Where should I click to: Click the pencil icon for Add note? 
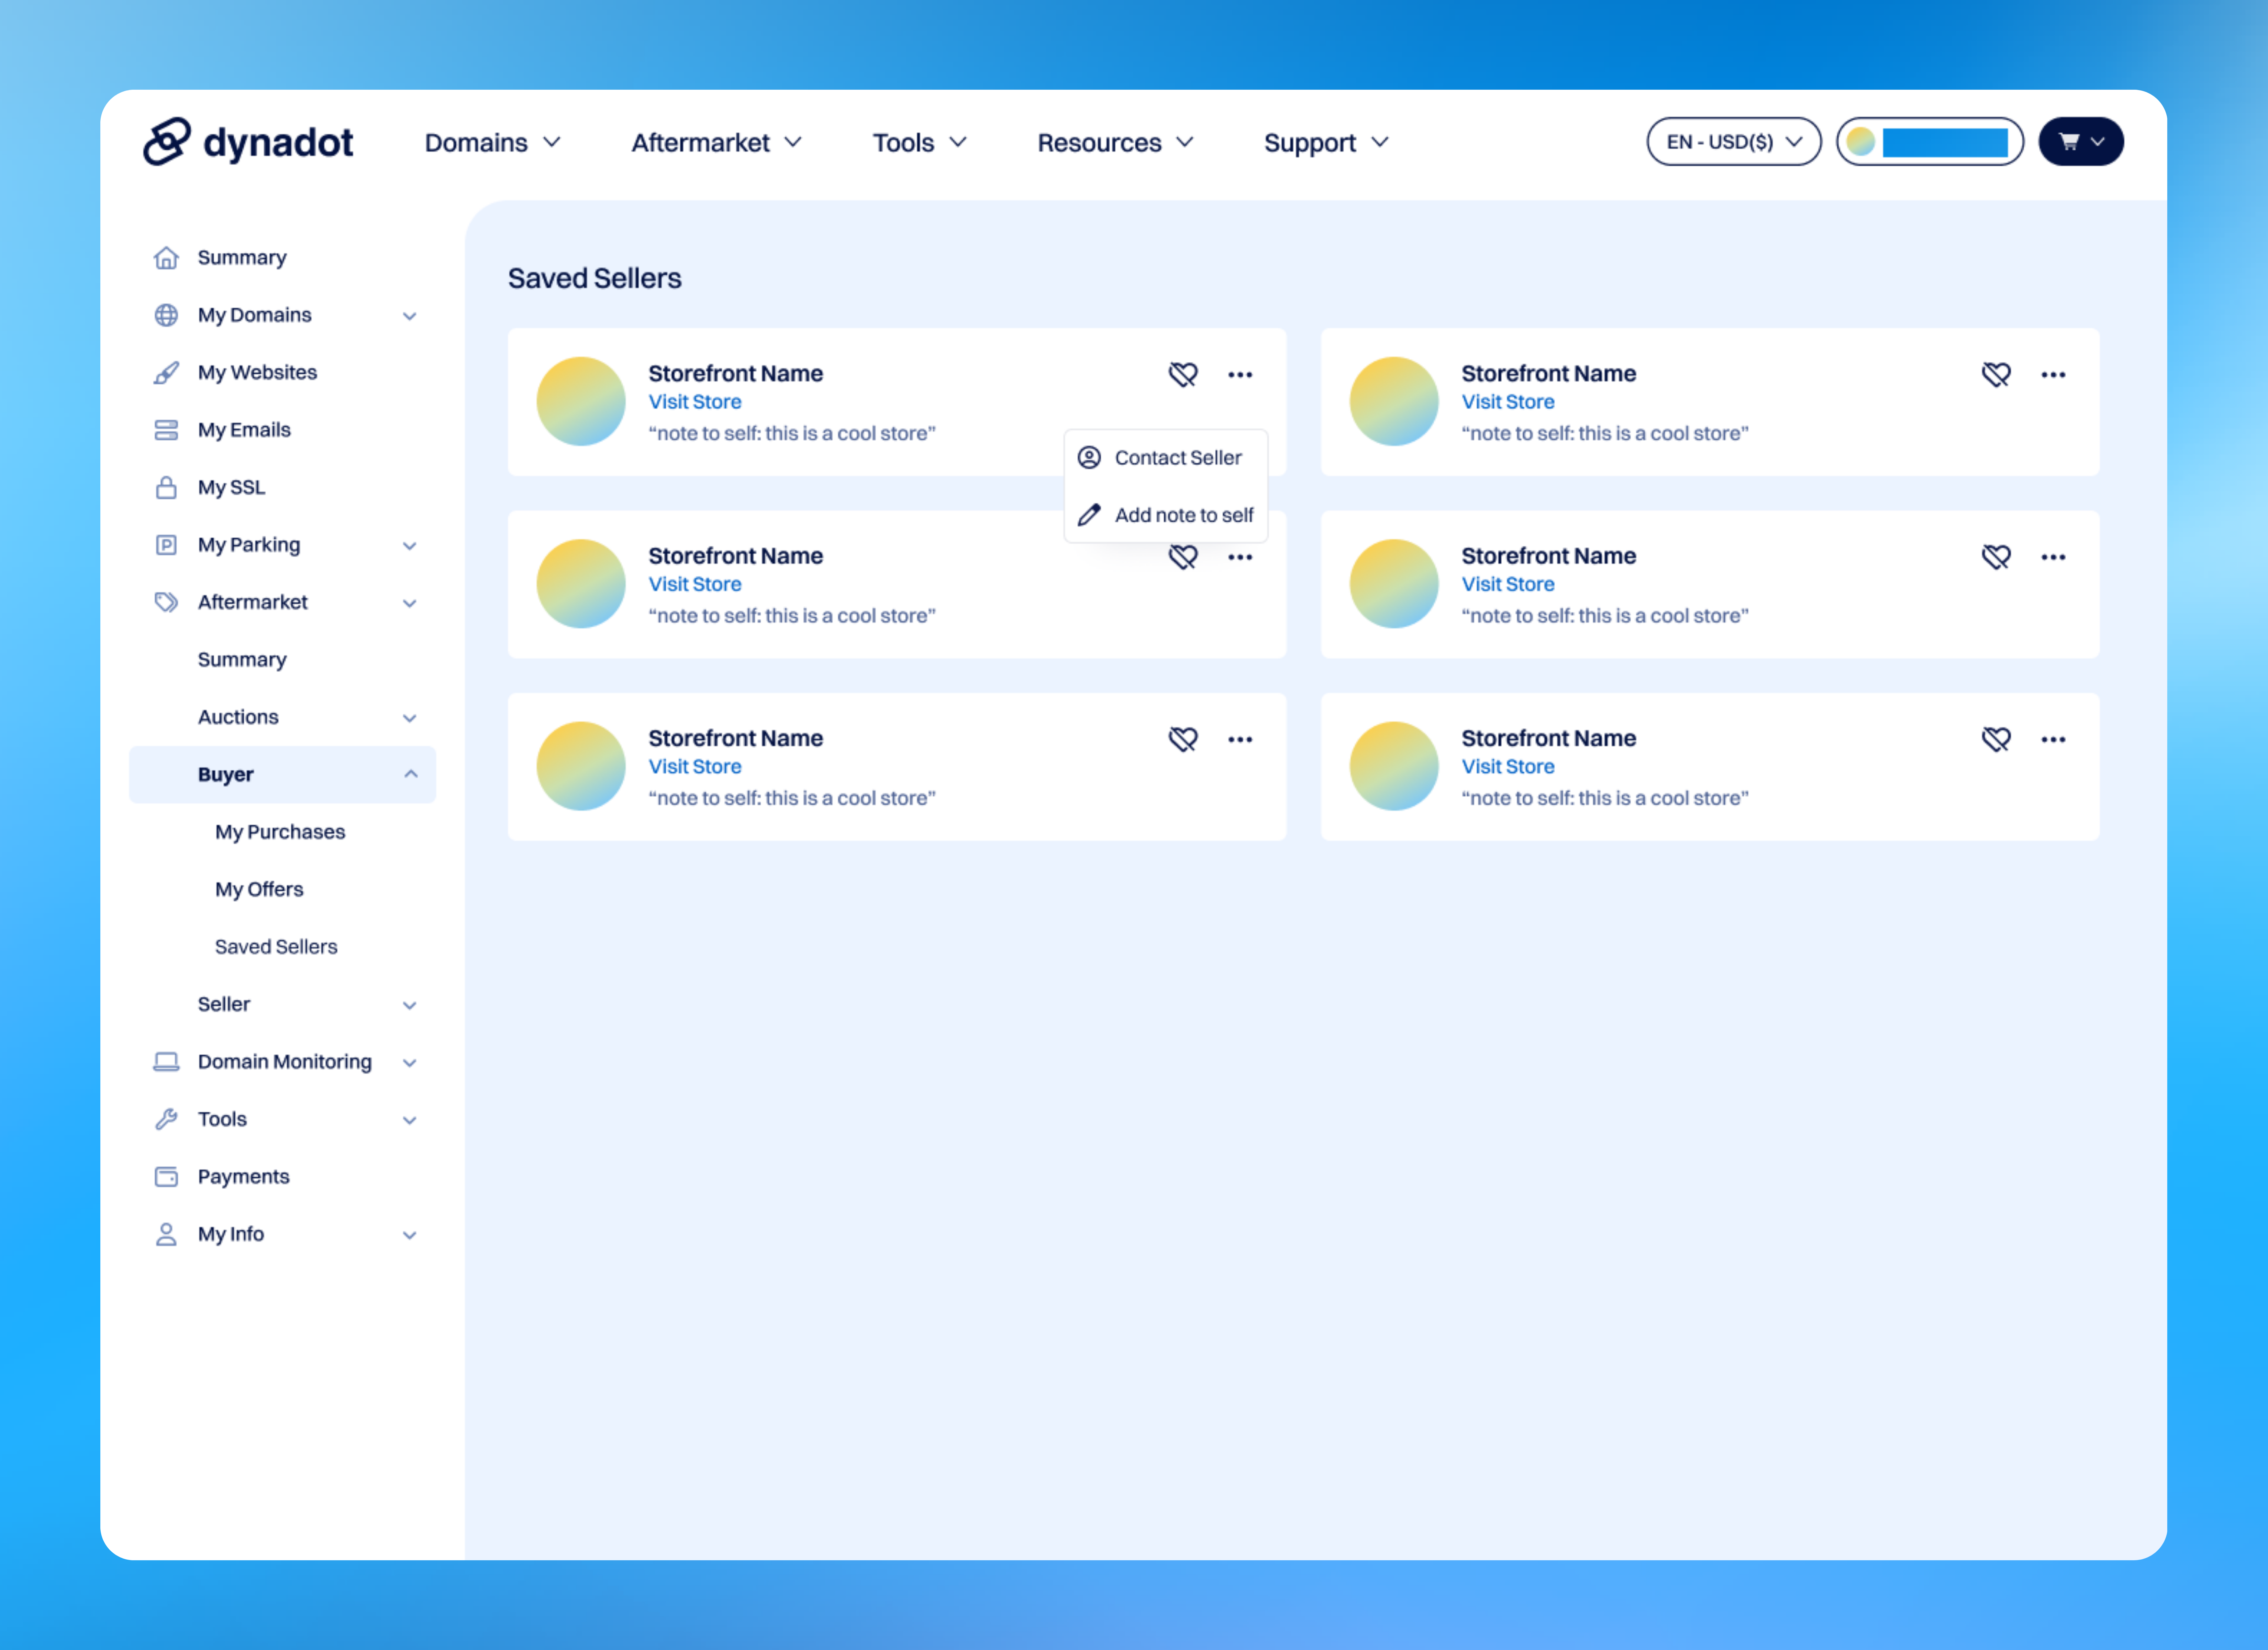click(1089, 515)
